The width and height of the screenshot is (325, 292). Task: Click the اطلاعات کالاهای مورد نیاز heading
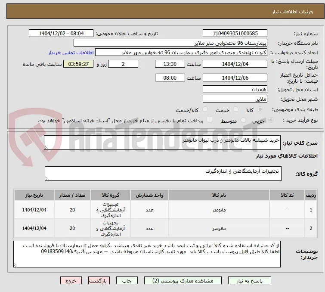tap(286, 156)
